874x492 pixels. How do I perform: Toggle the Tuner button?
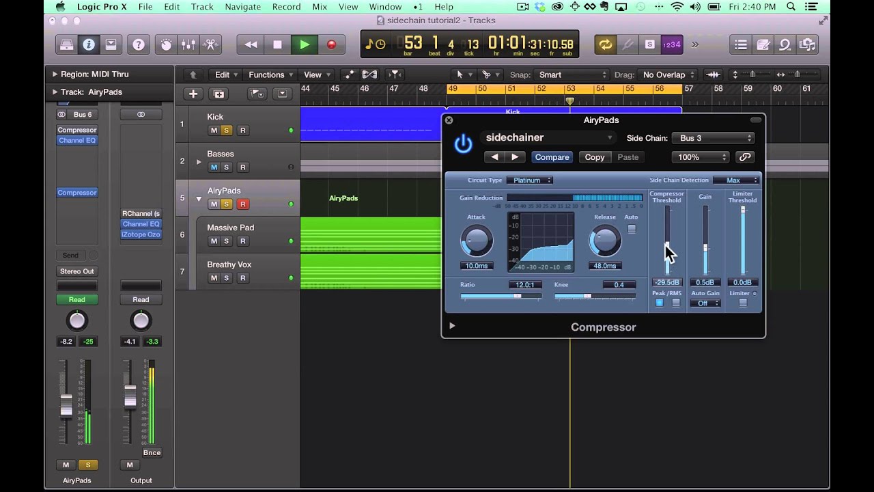pyautogui.click(x=628, y=45)
